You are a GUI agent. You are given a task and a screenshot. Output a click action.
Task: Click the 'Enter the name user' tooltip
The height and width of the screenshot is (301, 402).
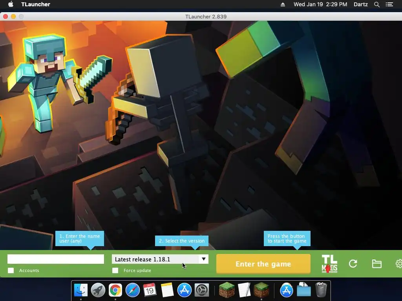click(x=80, y=239)
